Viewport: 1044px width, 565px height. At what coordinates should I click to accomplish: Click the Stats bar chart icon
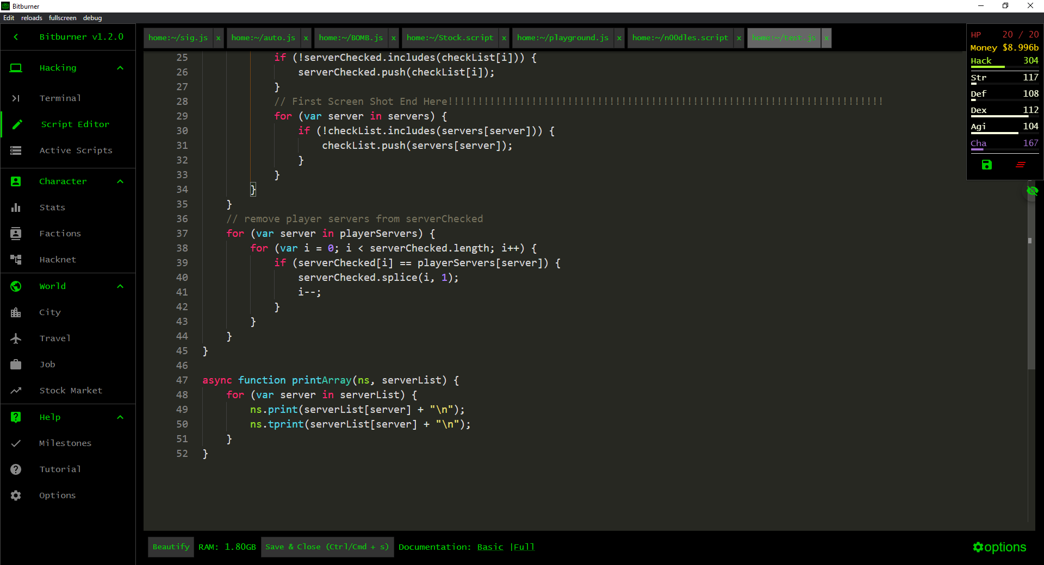16,208
